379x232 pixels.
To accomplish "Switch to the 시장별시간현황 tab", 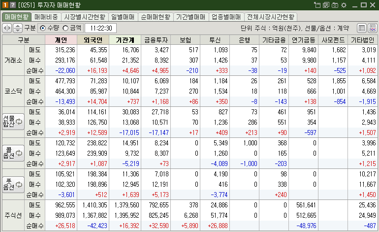I will (85, 17).
